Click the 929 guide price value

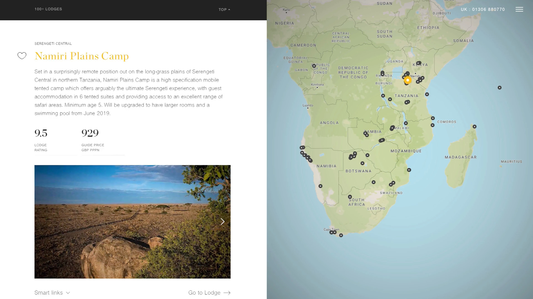(90, 133)
